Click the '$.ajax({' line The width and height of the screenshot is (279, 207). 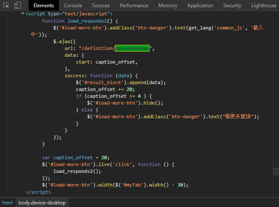click(65, 41)
